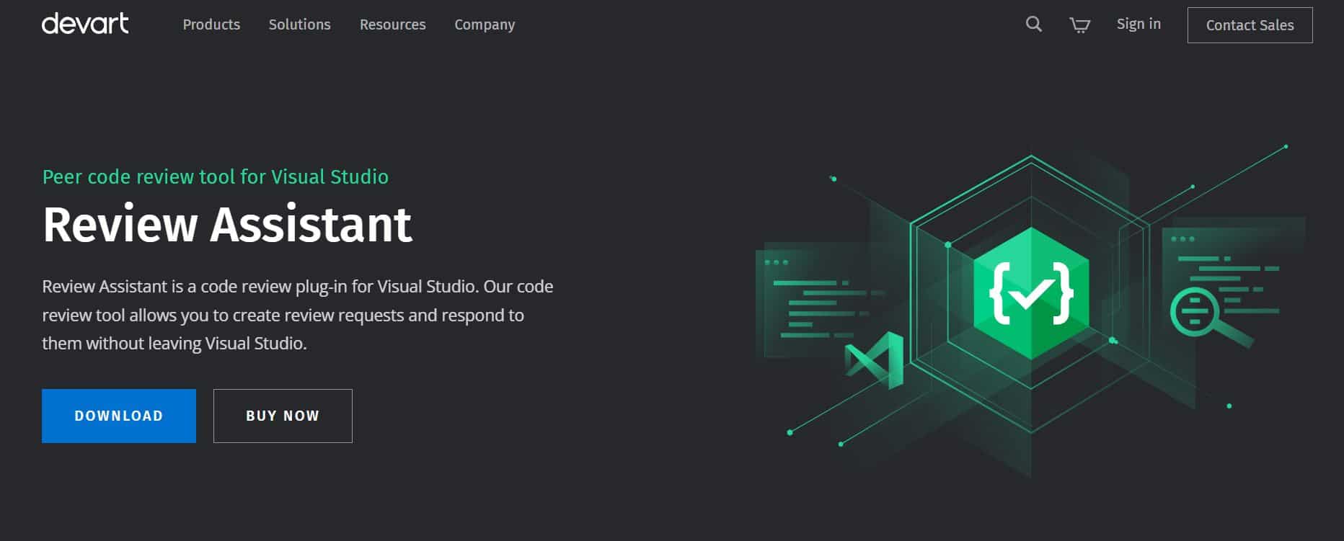This screenshot has height=541, width=1344.
Task: Open the Products menu
Action: click(x=211, y=24)
